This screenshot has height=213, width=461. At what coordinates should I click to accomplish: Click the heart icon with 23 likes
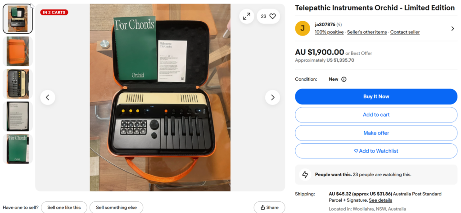click(x=268, y=17)
